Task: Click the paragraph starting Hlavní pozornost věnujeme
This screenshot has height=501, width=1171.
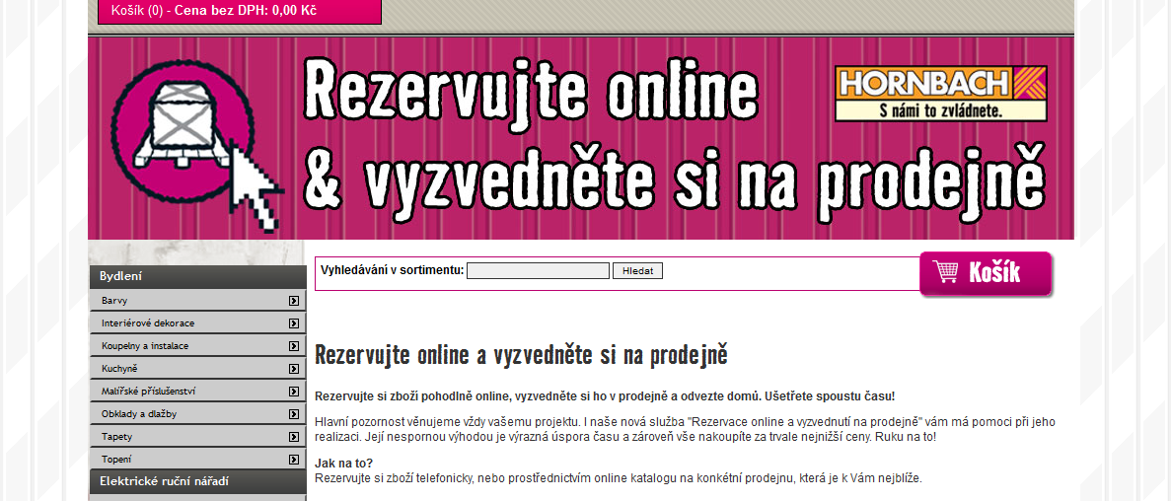Action: coord(685,429)
